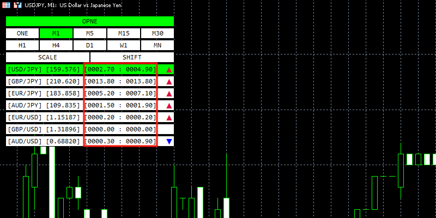Screen dimensions: 436x218
Task: Click the red up arrow beside GBP/JPY
Action: click(x=169, y=82)
